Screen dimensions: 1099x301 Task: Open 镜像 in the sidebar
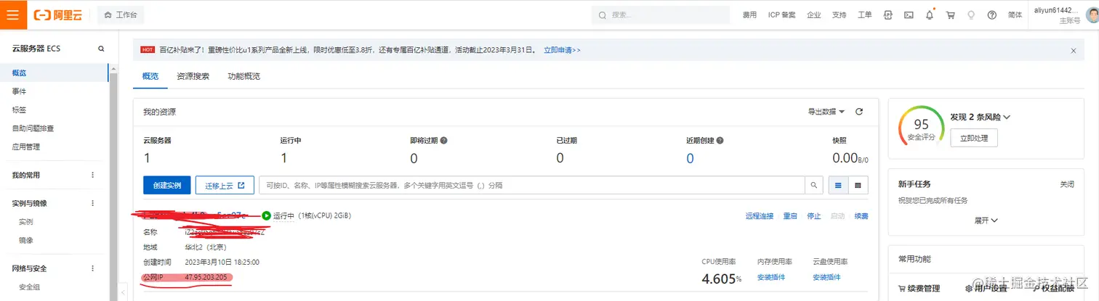[x=26, y=240]
